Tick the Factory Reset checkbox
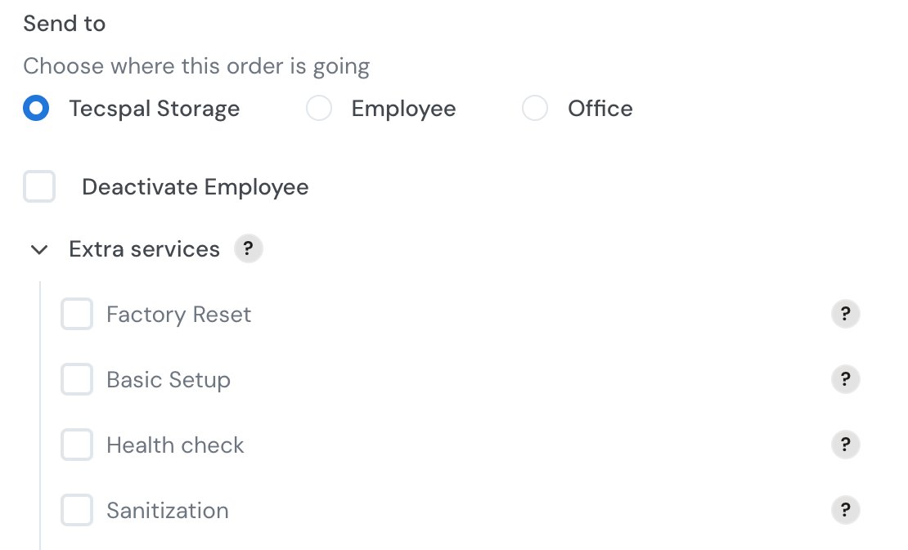The height and width of the screenshot is (550, 908). (77, 314)
